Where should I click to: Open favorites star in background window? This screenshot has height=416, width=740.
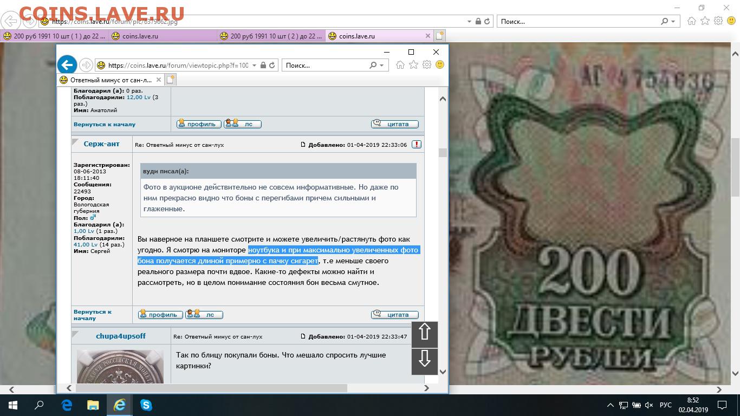pos(705,21)
